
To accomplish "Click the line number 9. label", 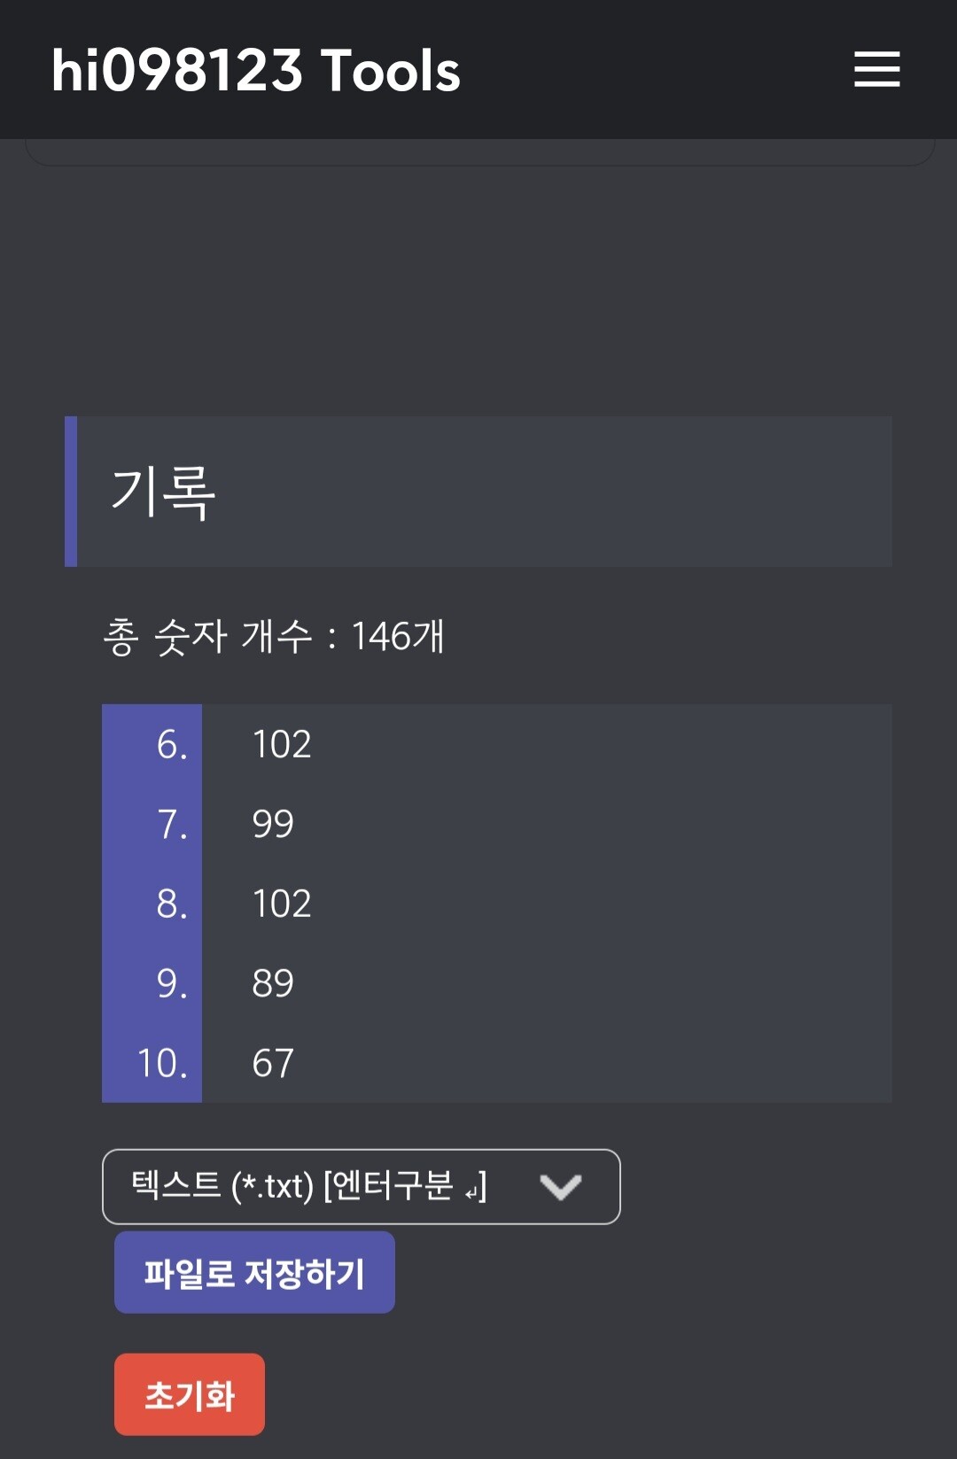I will pyautogui.click(x=172, y=983).
